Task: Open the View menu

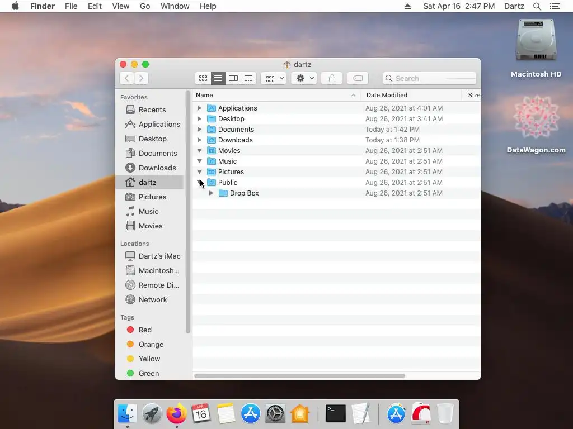Action: (121, 6)
